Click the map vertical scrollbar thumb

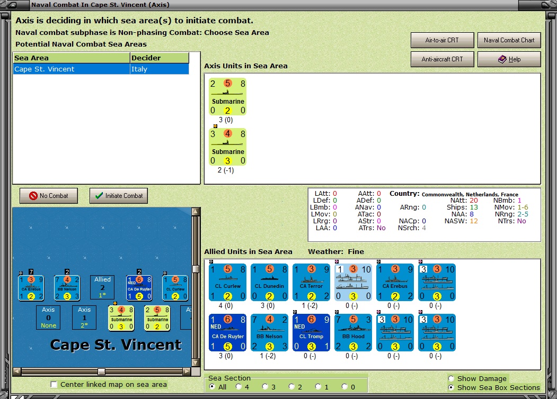click(196, 269)
